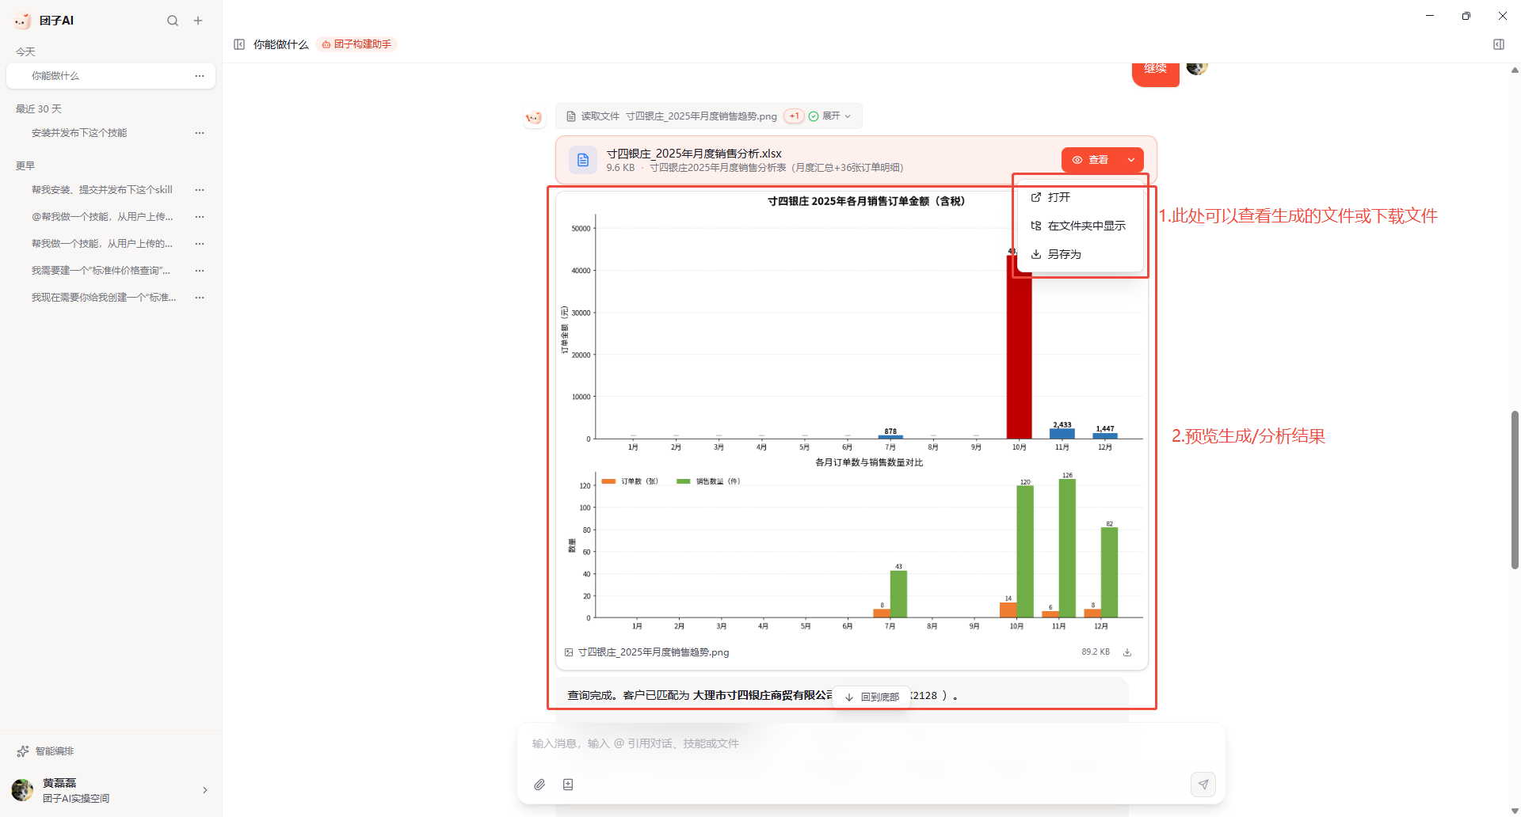Screen dimensions: 1521x817
Task: Click the sales trend chart preview
Action: (x=852, y=414)
